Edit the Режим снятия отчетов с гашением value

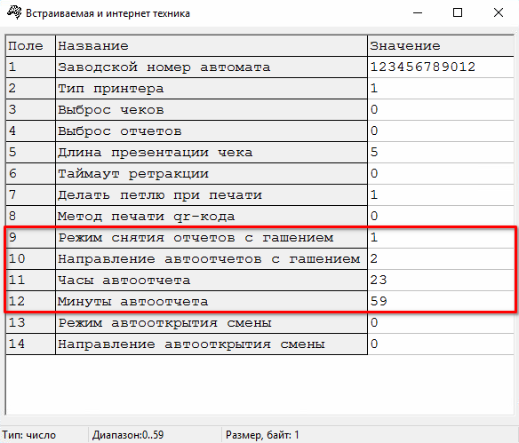pyautogui.click(x=441, y=237)
